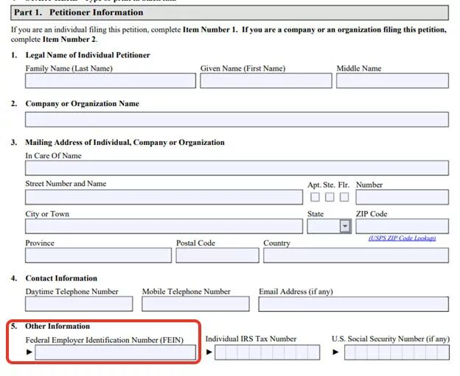Check the Flr. checkbox
460x376 pixels.
344,197
